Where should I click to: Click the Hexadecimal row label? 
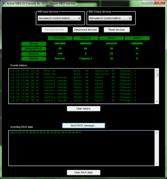[x=34, y=49]
